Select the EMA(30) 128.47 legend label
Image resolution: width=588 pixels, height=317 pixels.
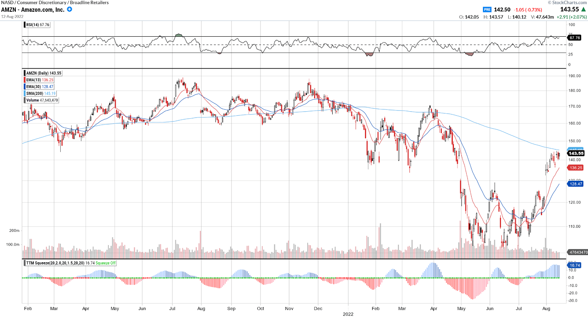coord(40,87)
